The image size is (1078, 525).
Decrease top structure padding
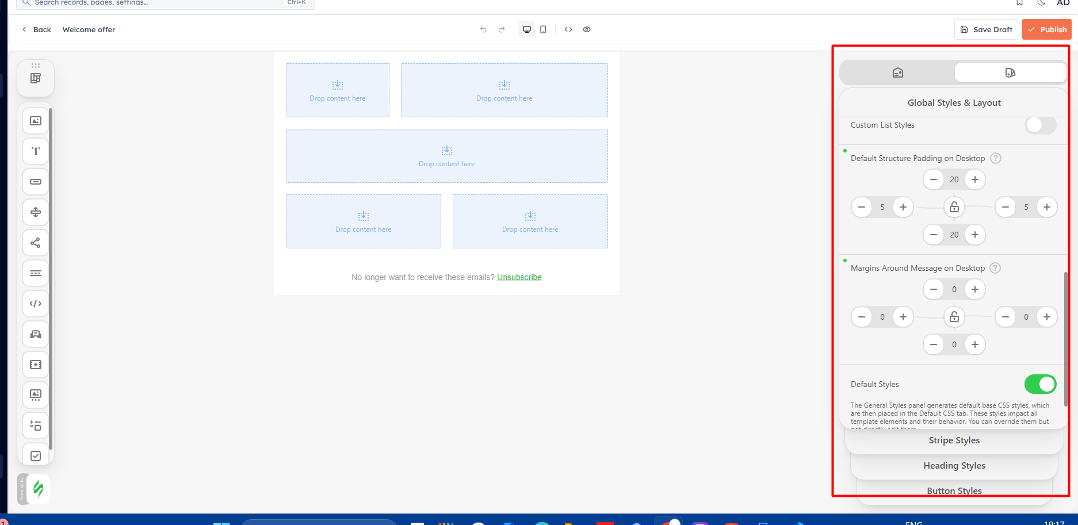pyautogui.click(x=934, y=179)
